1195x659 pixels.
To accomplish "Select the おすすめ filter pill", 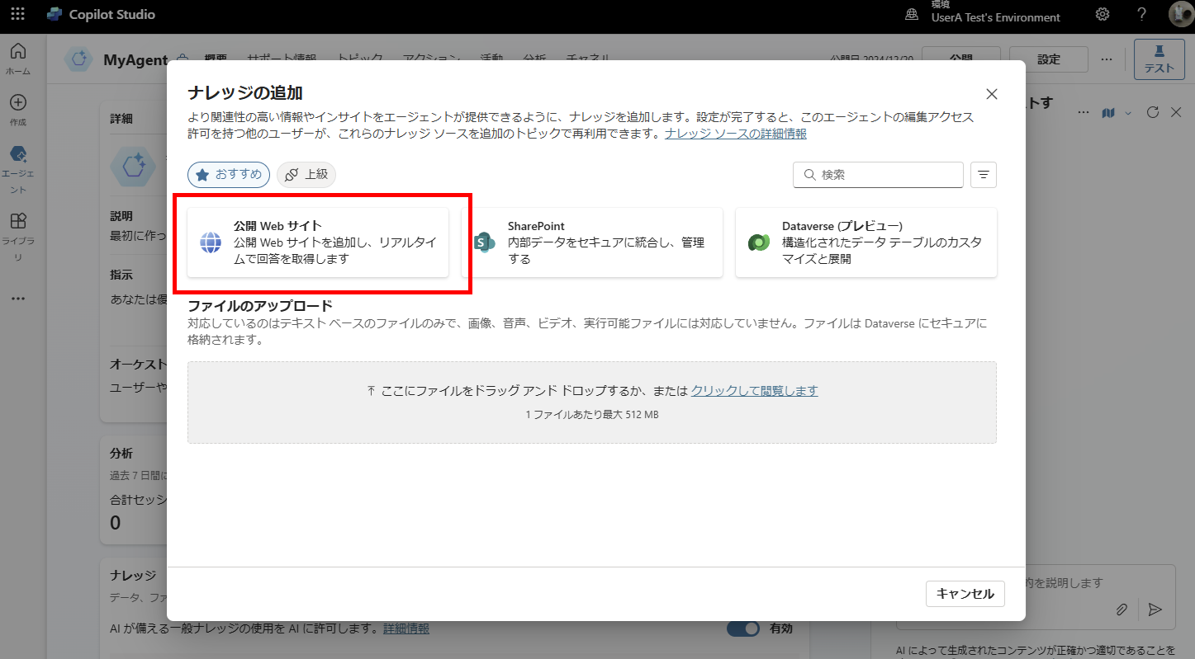I will [x=229, y=175].
